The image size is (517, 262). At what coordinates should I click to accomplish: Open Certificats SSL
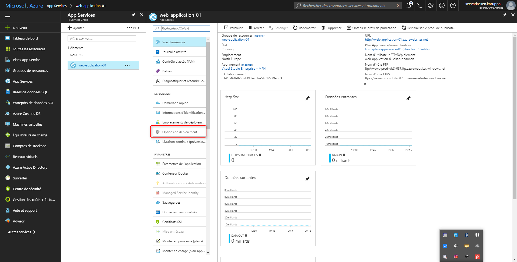click(179, 222)
